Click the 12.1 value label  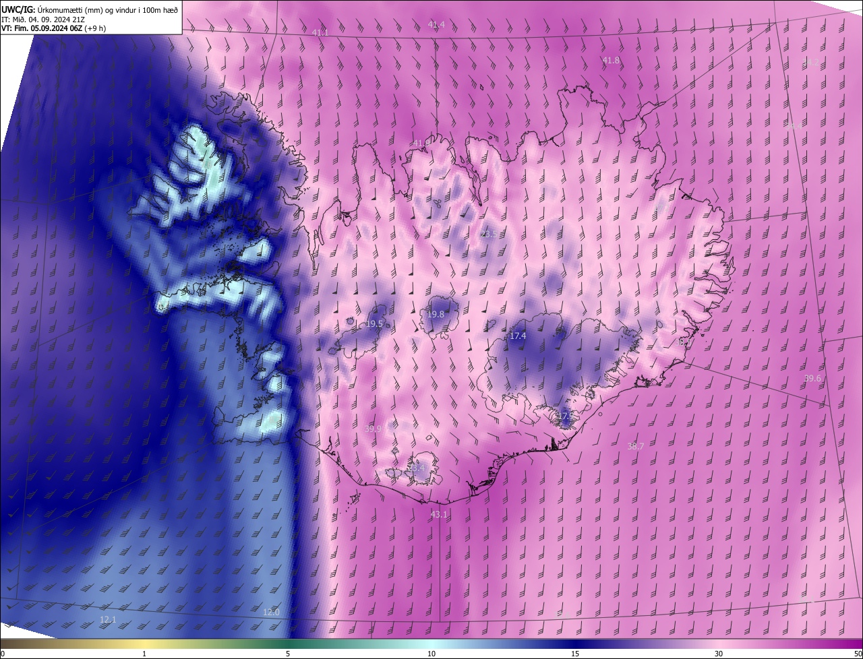(108, 619)
